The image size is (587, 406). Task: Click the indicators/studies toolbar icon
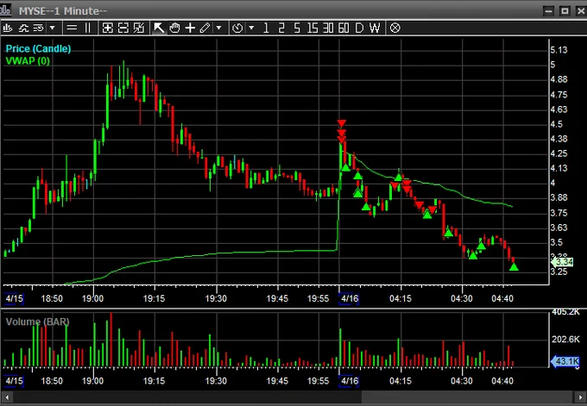[23, 28]
